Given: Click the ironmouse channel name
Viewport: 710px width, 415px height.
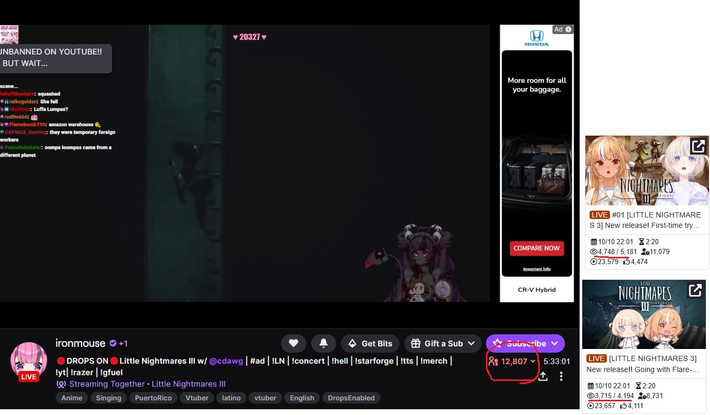Looking at the screenshot, I should [81, 343].
